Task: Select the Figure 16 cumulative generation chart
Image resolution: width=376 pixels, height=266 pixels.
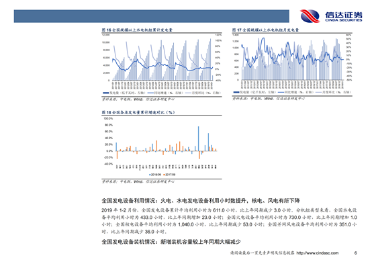Action: (x=162, y=64)
